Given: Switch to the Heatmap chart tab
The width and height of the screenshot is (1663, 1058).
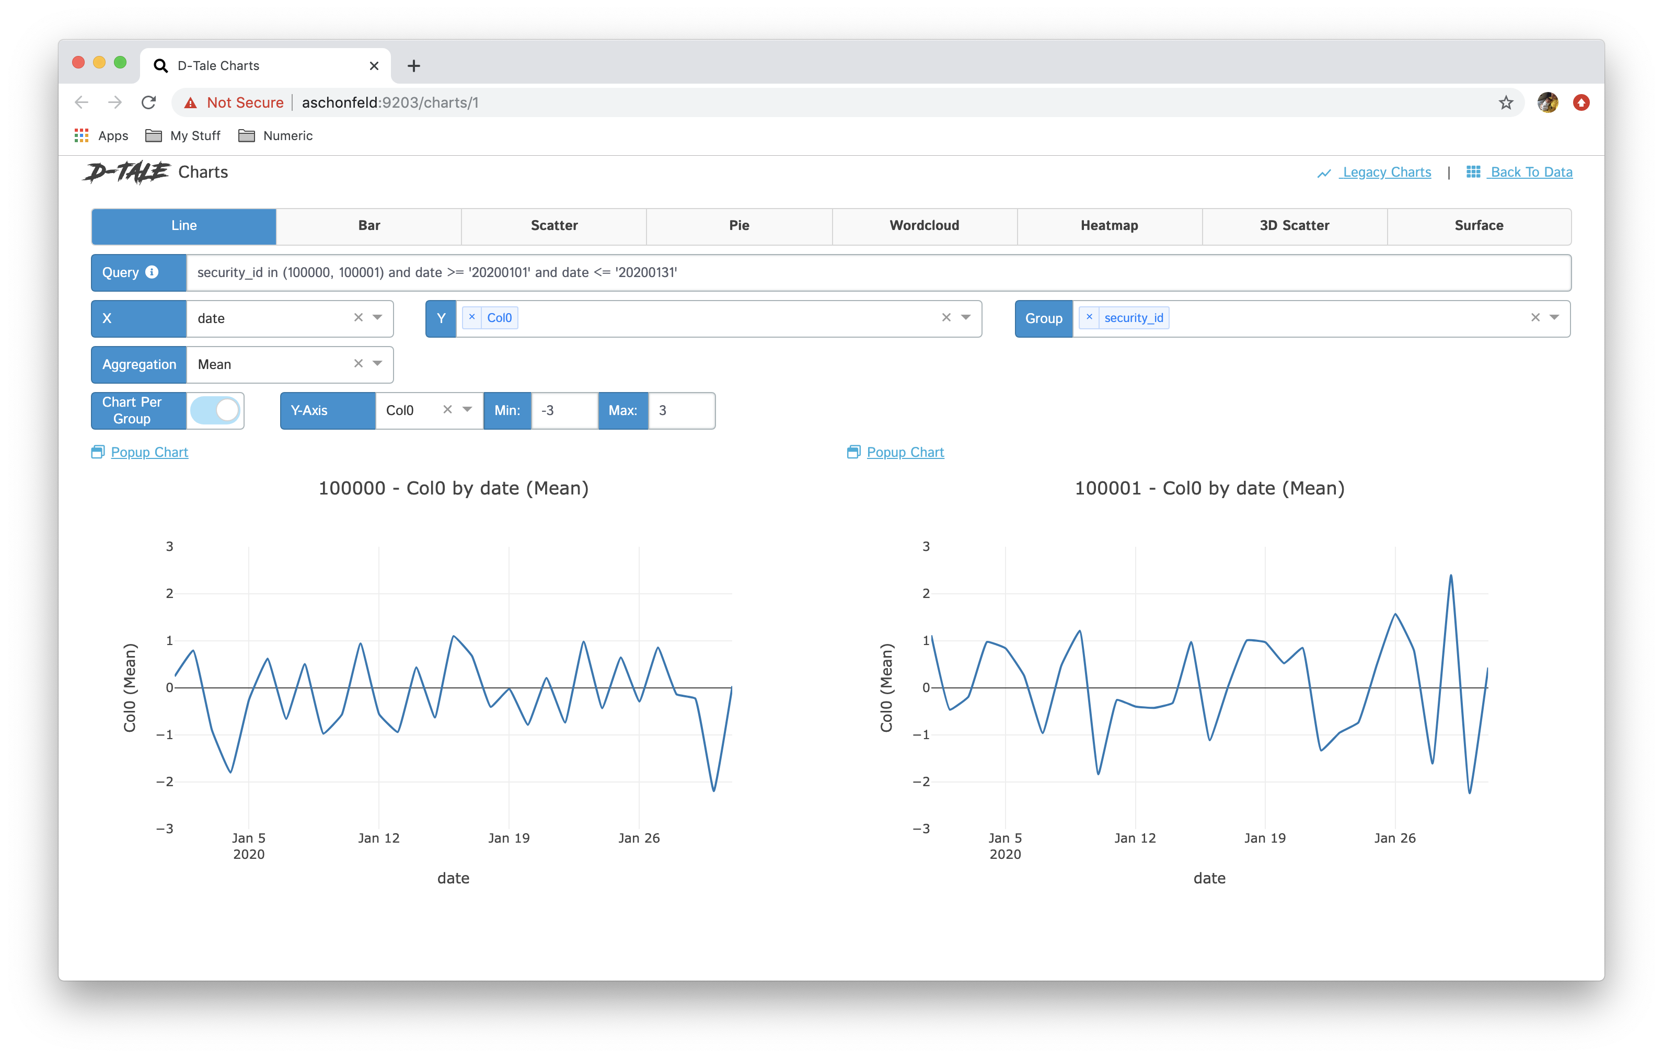Looking at the screenshot, I should click(1108, 226).
